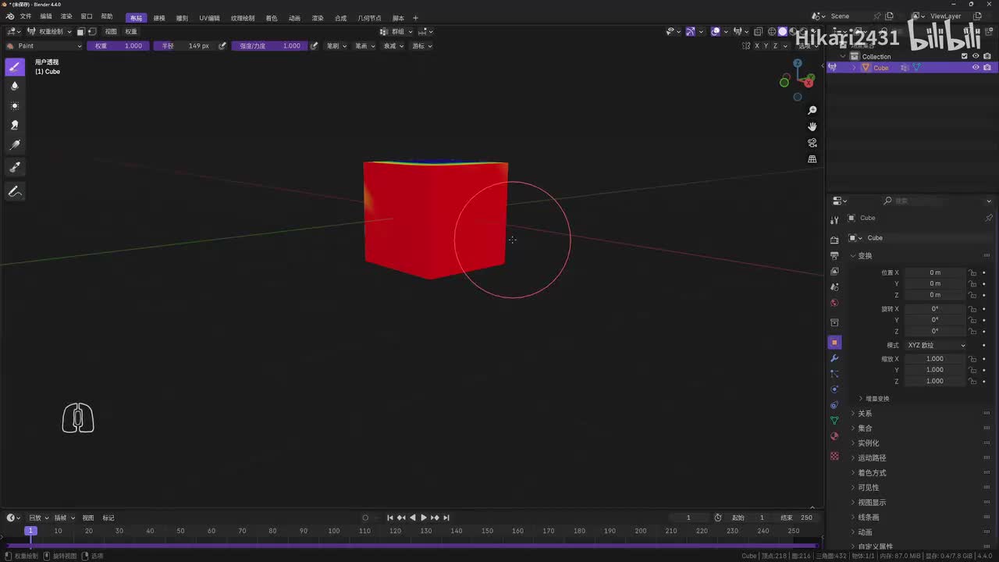The width and height of the screenshot is (999, 562).
Task: Hide the Cube in viewport
Action: pos(976,67)
